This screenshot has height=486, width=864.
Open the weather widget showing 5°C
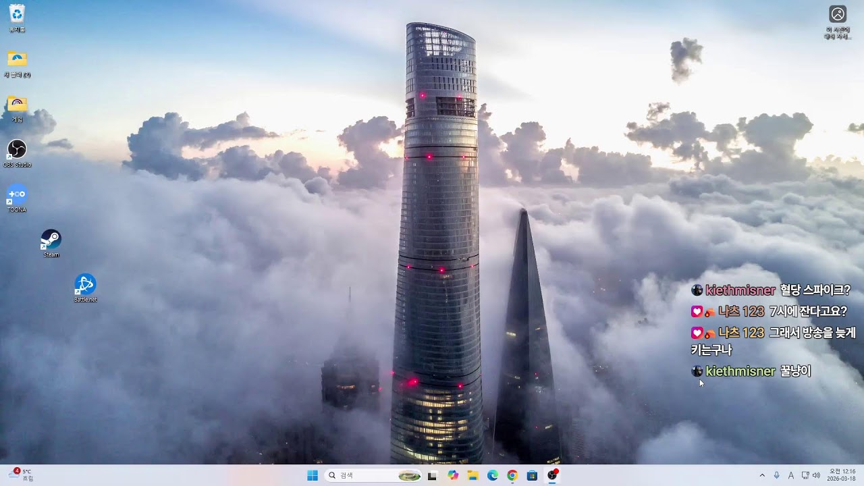click(x=22, y=475)
